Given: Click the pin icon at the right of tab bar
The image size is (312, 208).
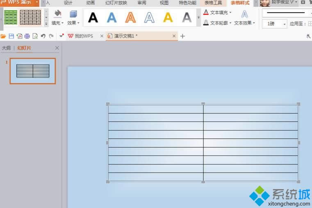Looking at the screenshot, I should point(308,36).
